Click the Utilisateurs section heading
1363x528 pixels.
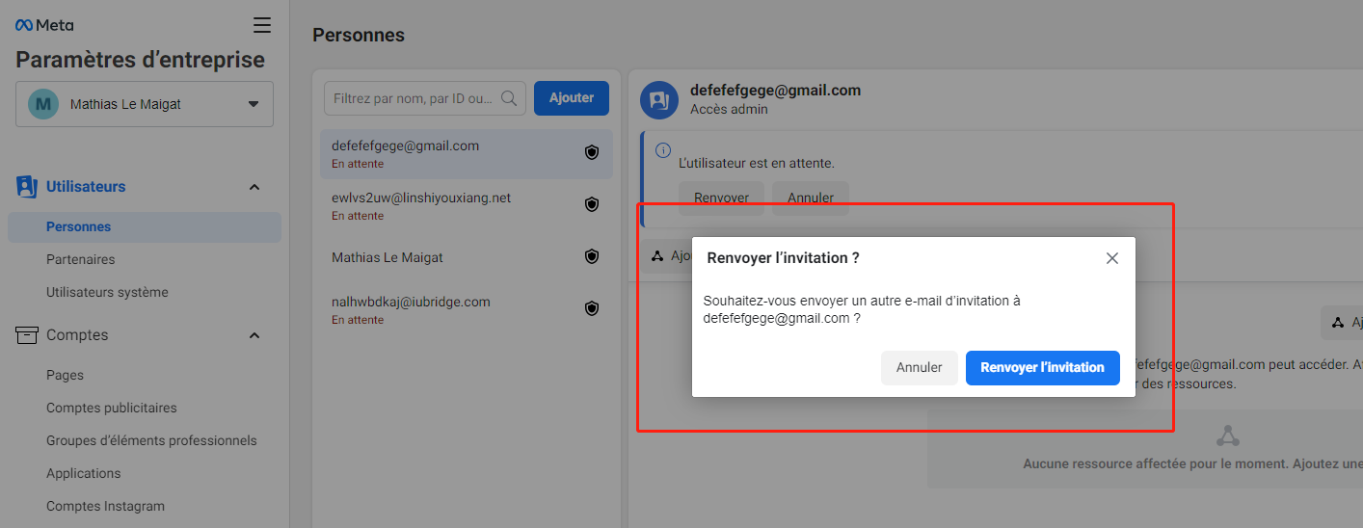(86, 187)
